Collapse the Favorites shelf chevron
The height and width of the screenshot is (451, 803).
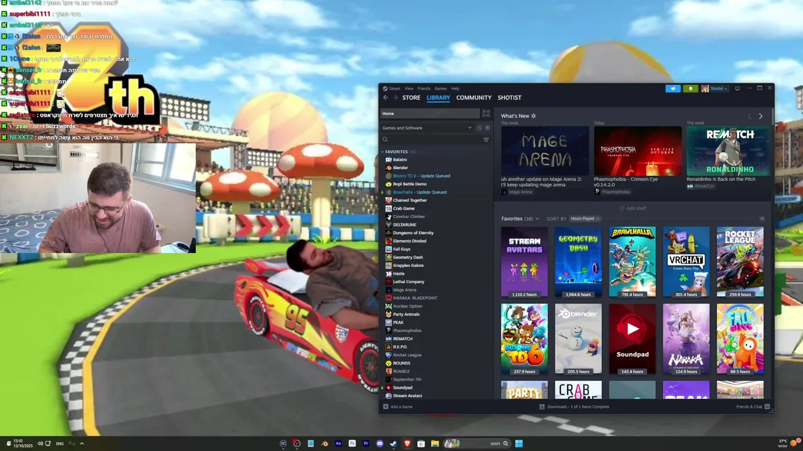[x=762, y=219]
